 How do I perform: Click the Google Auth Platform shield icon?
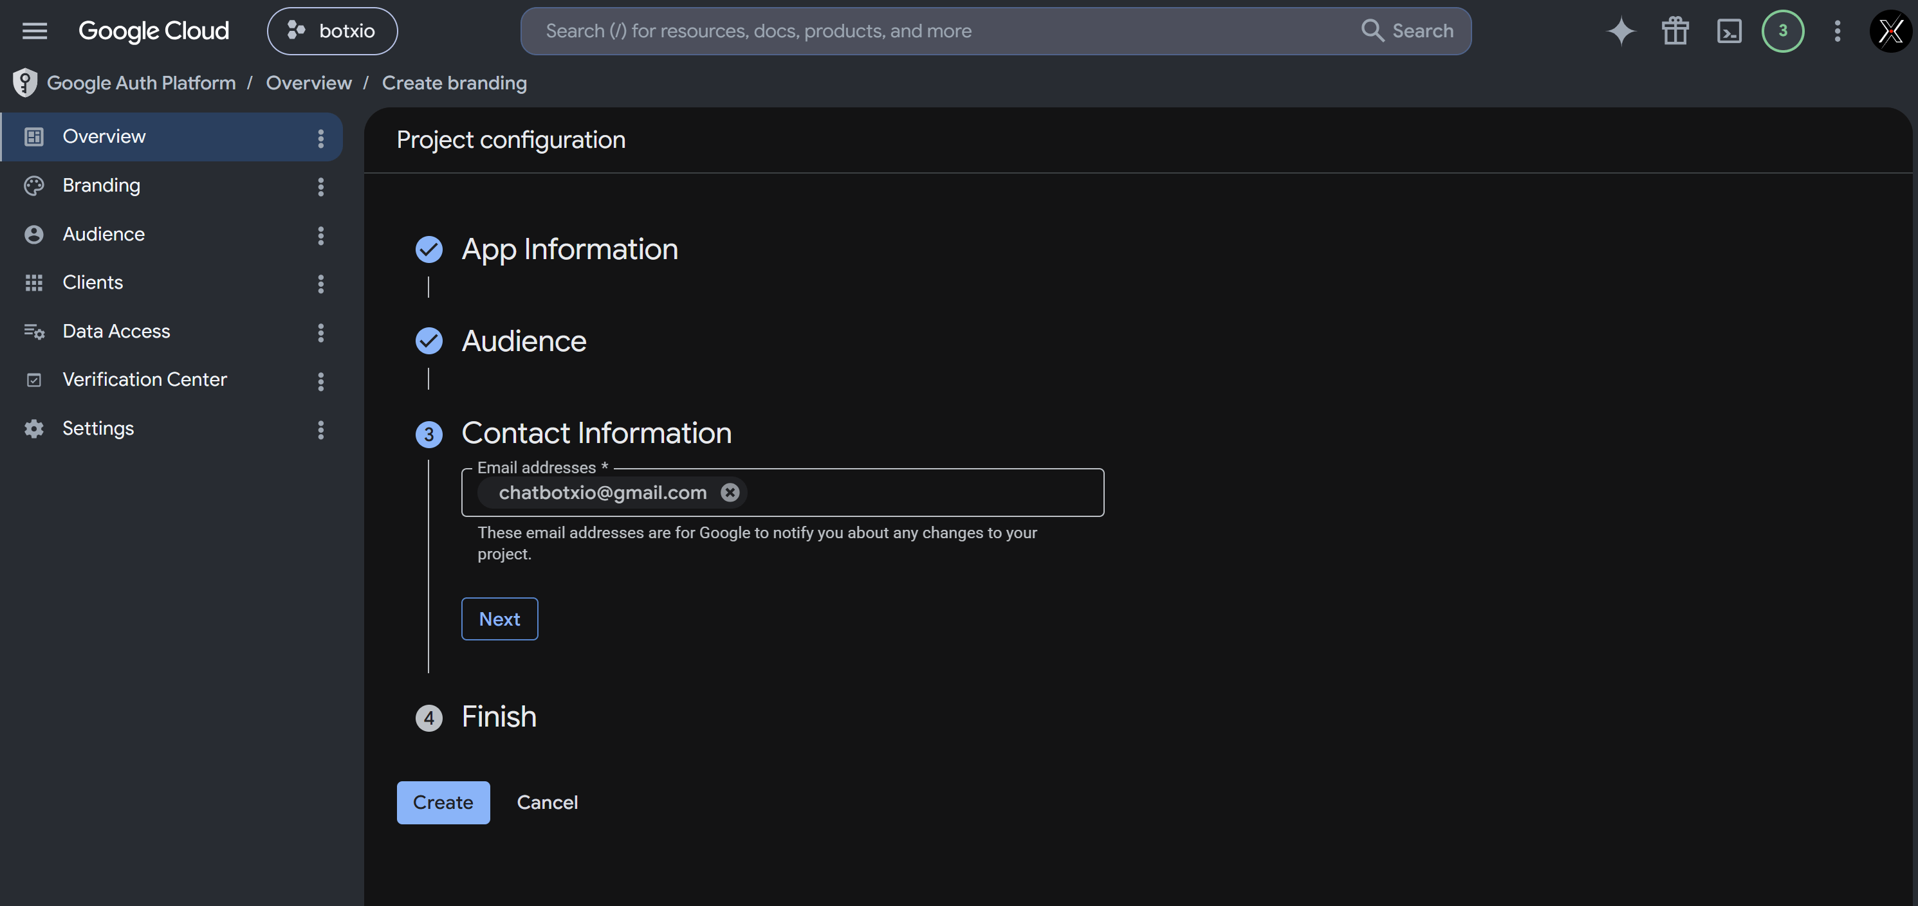[25, 82]
